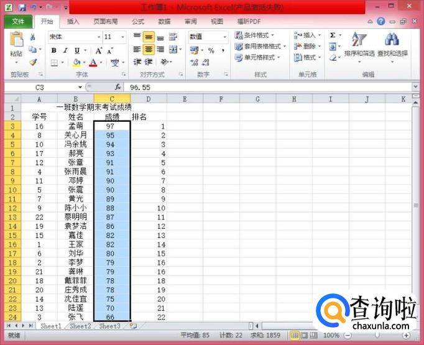The width and height of the screenshot is (424, 345).
Task: Select the Format Painter brush
Action: [33, 62]
